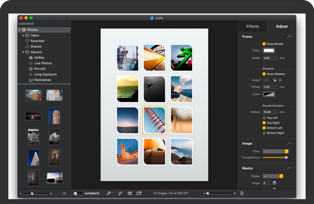314x204 pixels.
Task: Open the Frame section wrench menu
Action: coord(289,37)
